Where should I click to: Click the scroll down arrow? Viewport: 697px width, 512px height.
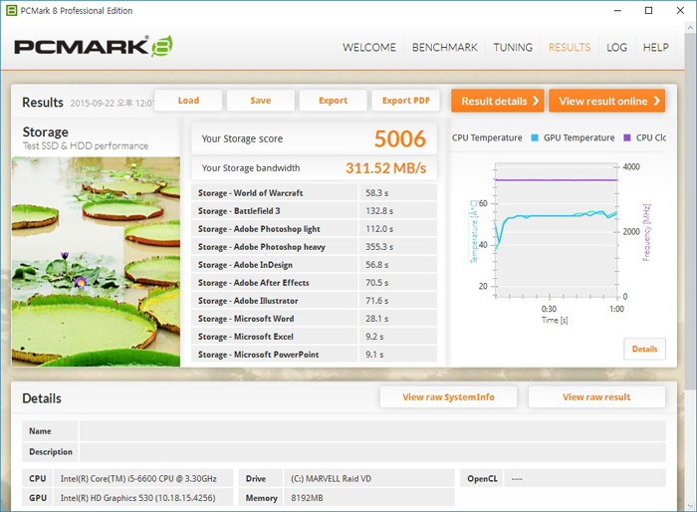coord(690,506)
